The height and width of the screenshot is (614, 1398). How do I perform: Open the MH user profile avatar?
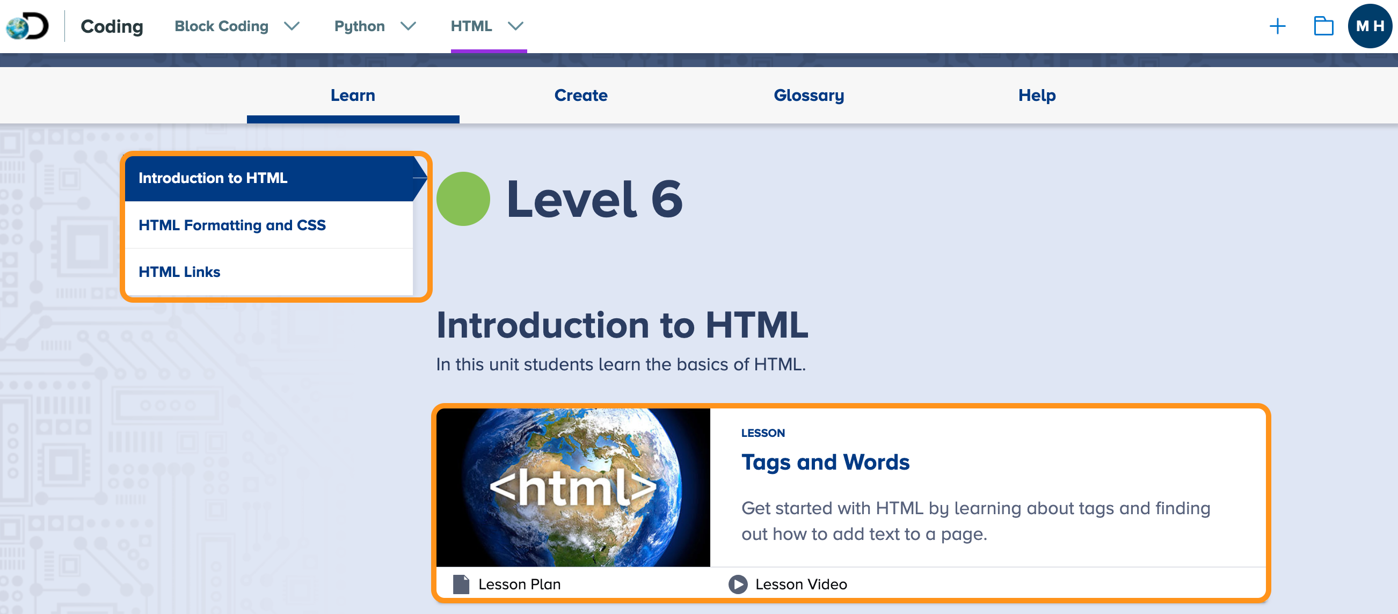coord(1369,26)
